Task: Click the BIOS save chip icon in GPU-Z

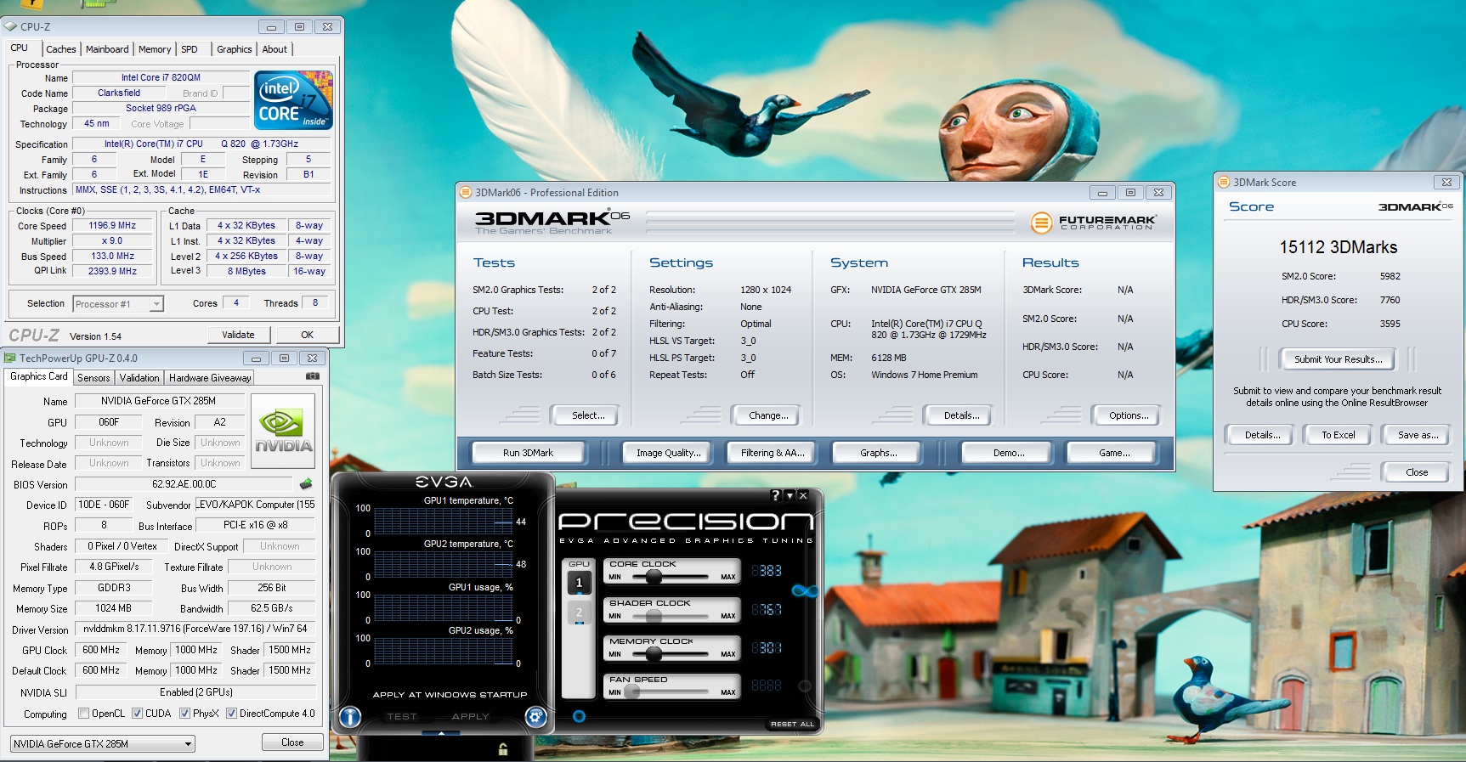Action: [306, 483]
